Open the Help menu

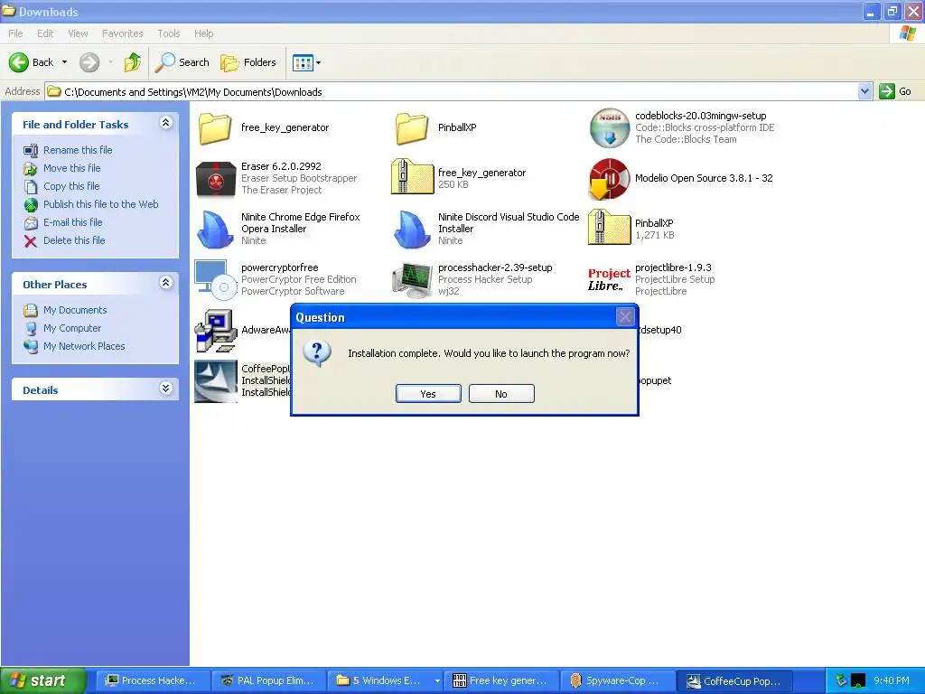click(204, 33)
